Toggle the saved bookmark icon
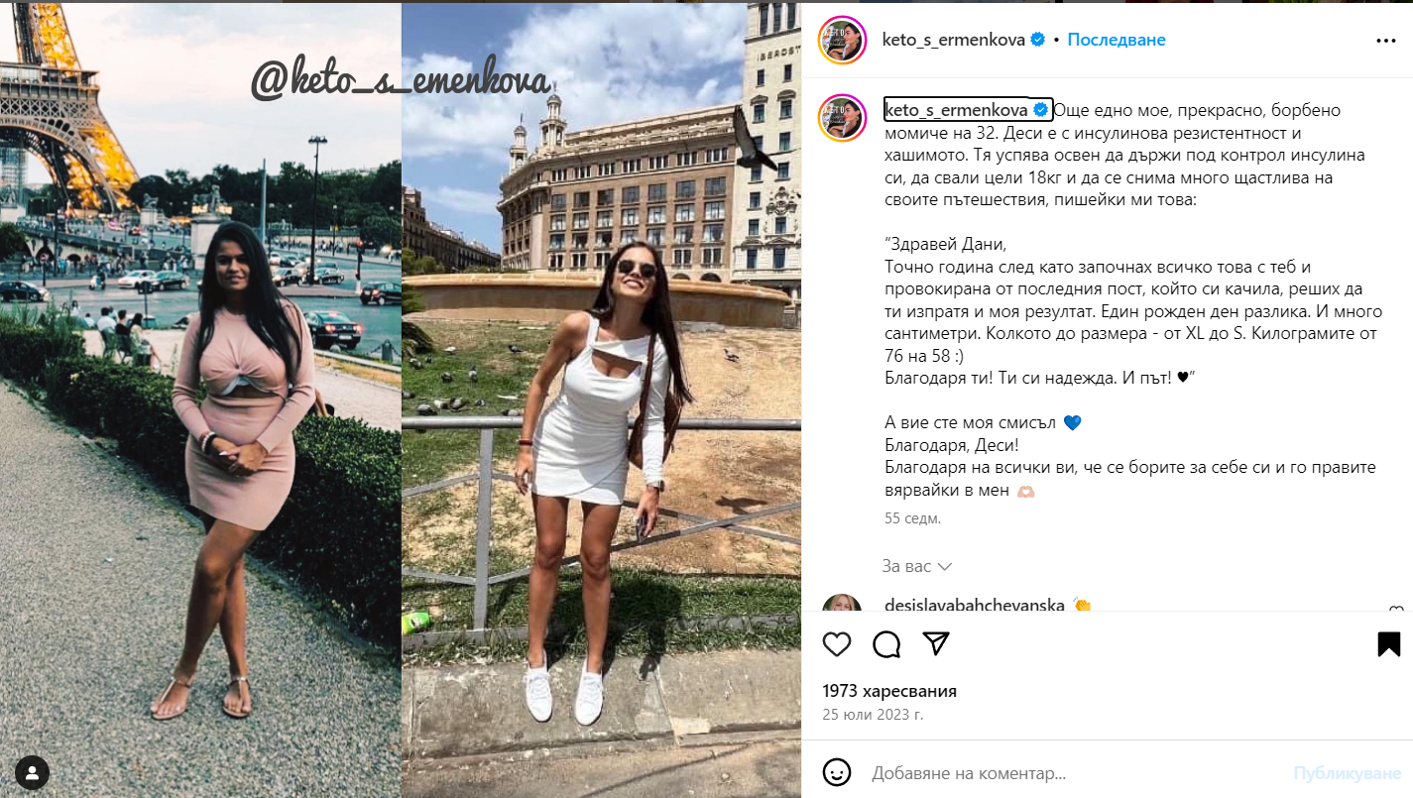This screenshot has height=798, width=1413. pos(1389,644)
